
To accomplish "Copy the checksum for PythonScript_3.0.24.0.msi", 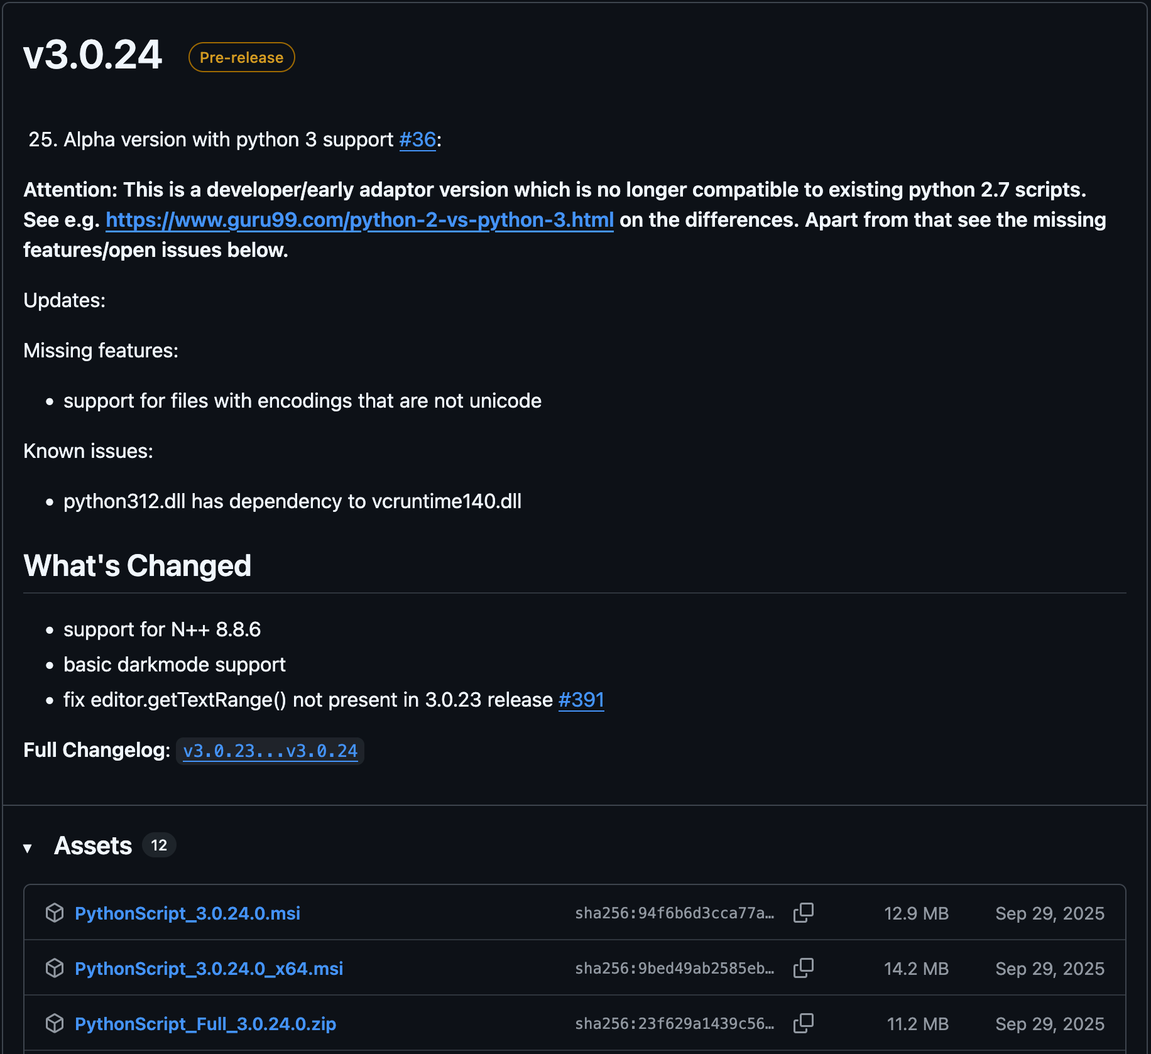I will coord(804,912).
